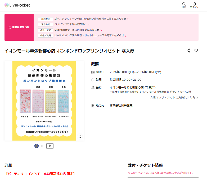Click 注意喚起 tag on Golden Week notice
This screenshot has width=207, height=180.
[46, 19]
